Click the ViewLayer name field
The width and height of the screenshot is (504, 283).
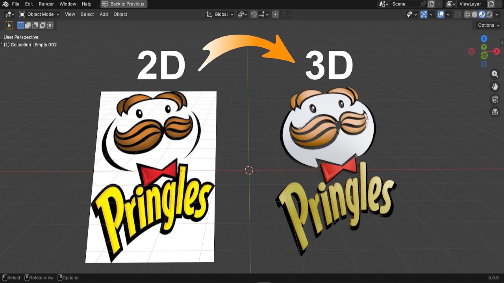point(472,4)
